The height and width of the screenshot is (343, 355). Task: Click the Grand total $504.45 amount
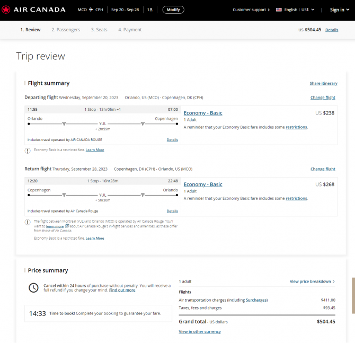(x=326, y=321)
